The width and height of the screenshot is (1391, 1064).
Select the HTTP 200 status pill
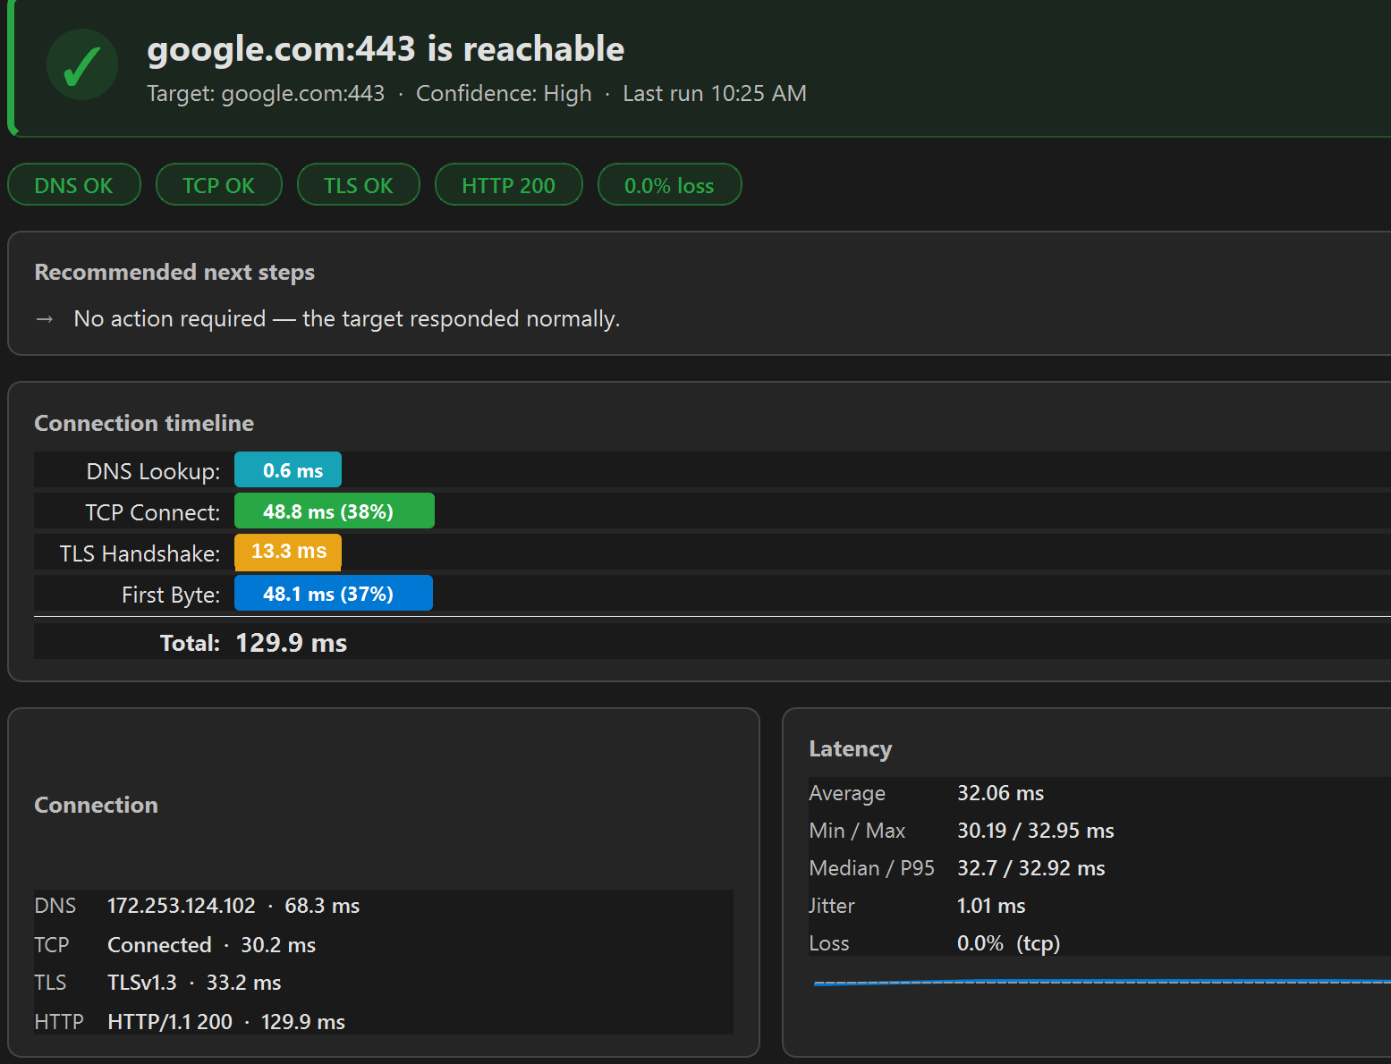509,185
